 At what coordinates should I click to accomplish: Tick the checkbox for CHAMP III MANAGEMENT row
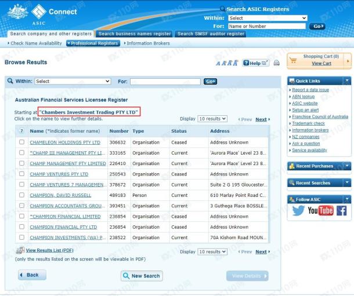click(21, 152)
